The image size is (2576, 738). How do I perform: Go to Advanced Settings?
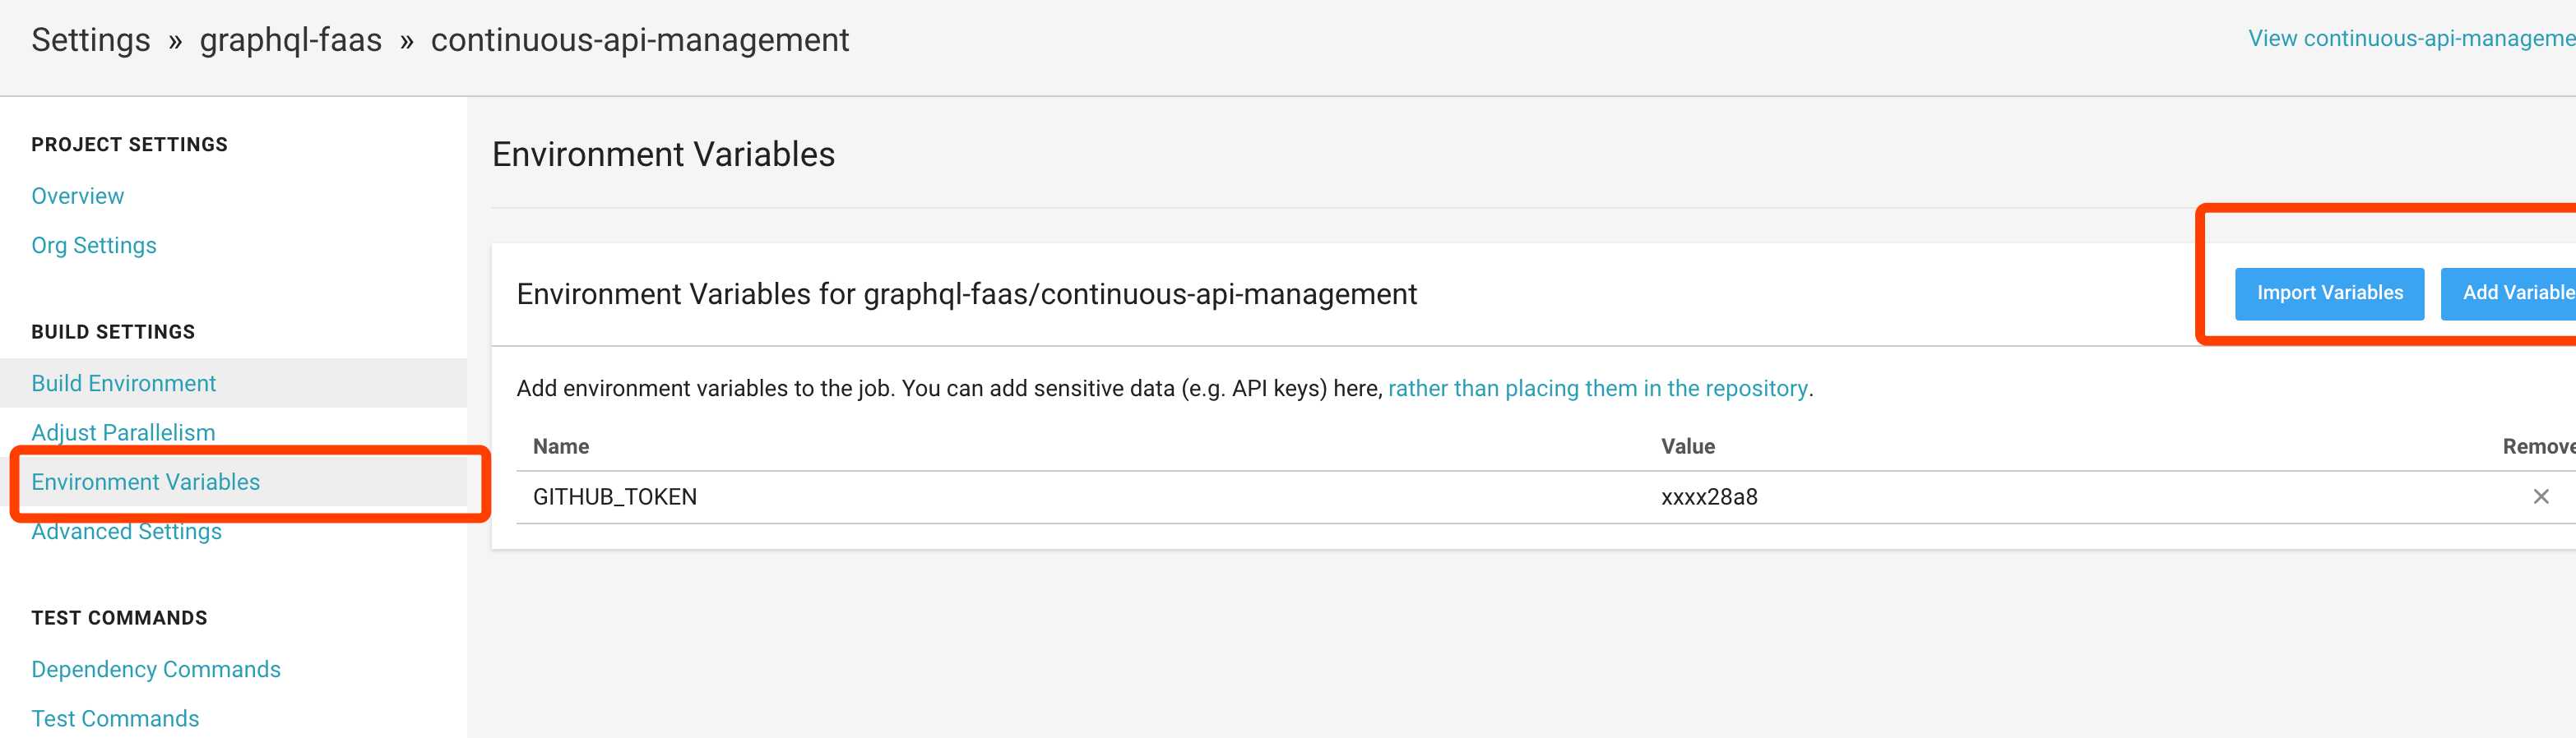coord(127,531)
